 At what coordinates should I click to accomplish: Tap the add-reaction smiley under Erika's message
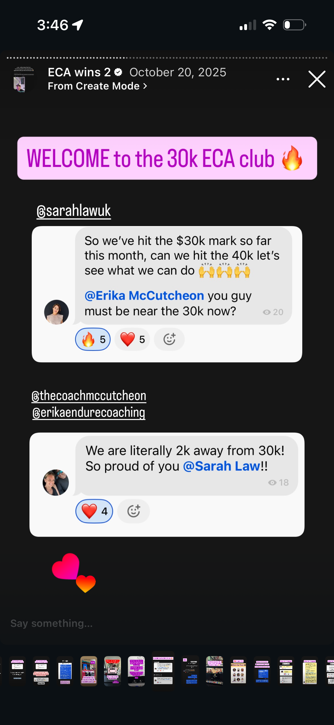coord(134,511)
